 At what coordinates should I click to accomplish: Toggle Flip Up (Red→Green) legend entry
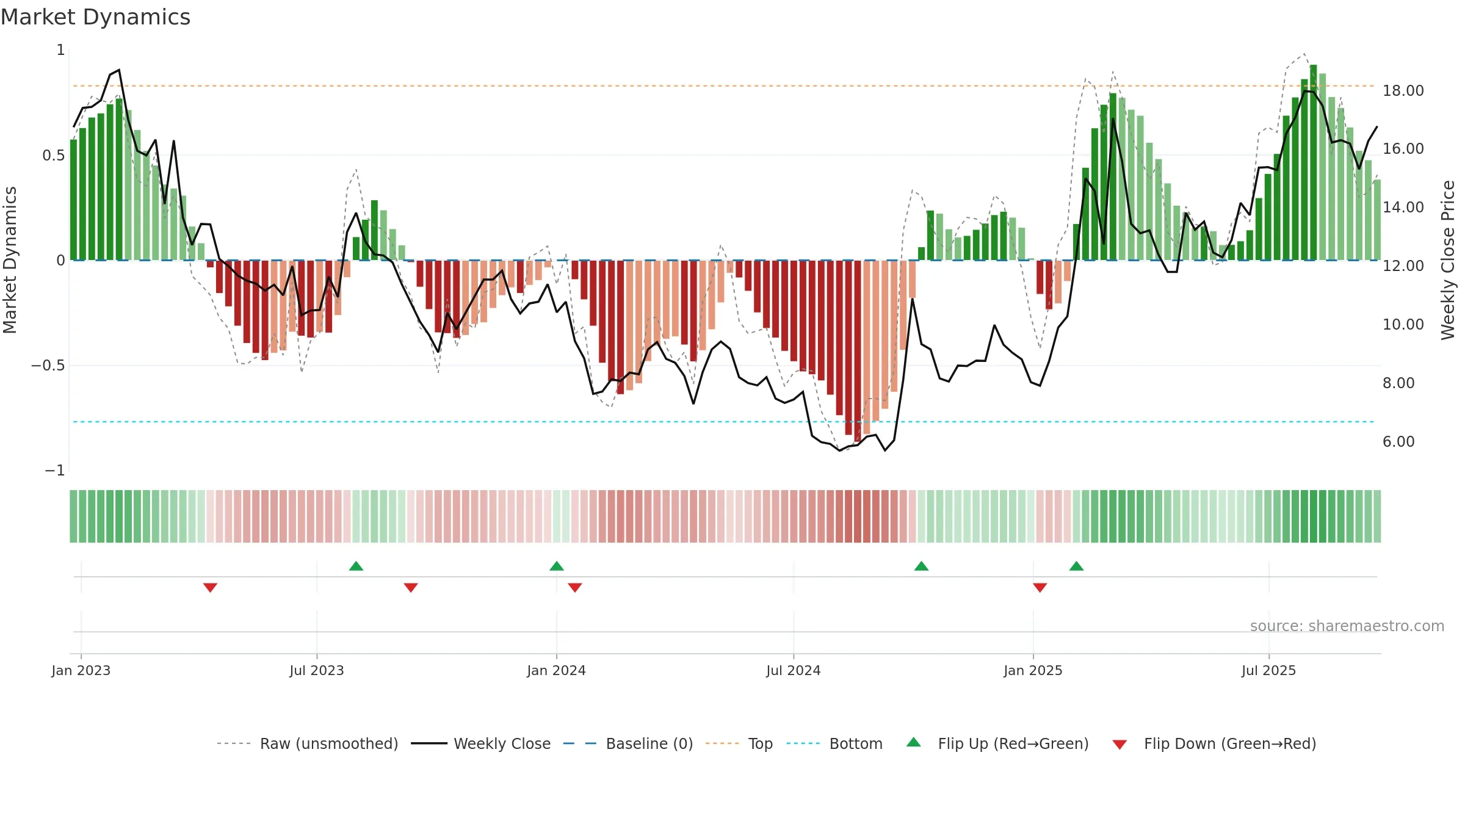(997, 743)
